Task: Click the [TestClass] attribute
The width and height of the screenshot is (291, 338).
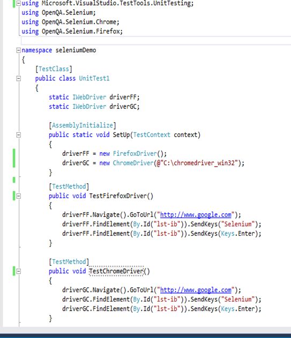Action: pyautogui.click(x=54, y=69)
